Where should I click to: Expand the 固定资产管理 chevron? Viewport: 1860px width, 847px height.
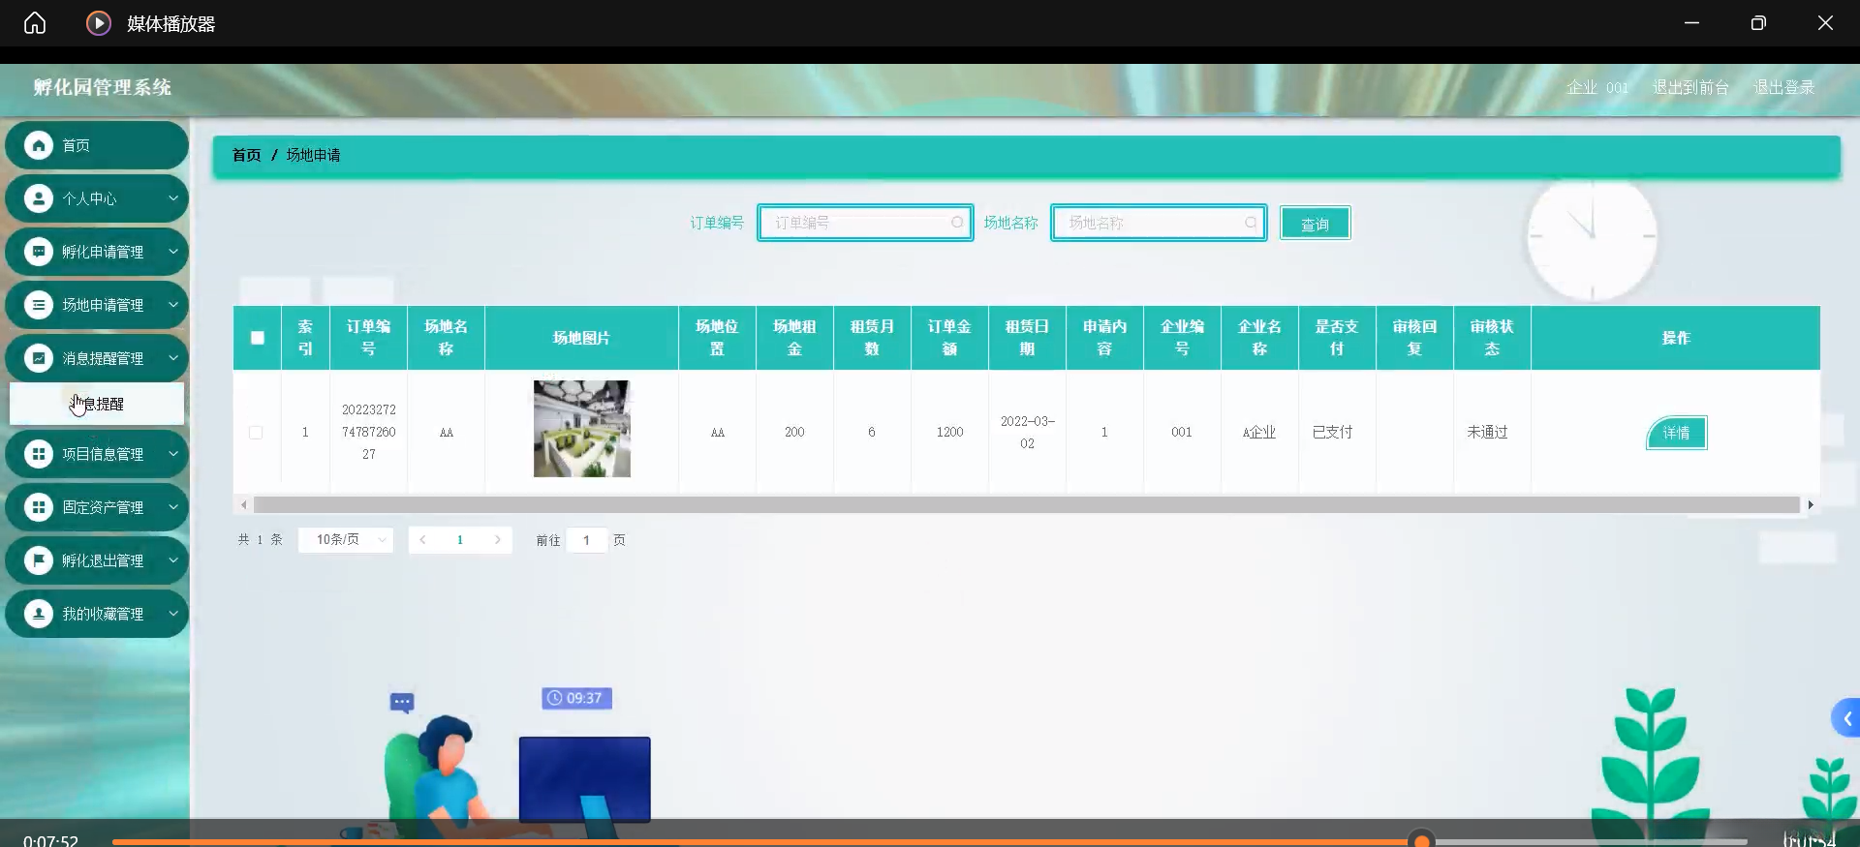[x=173, y=507]
